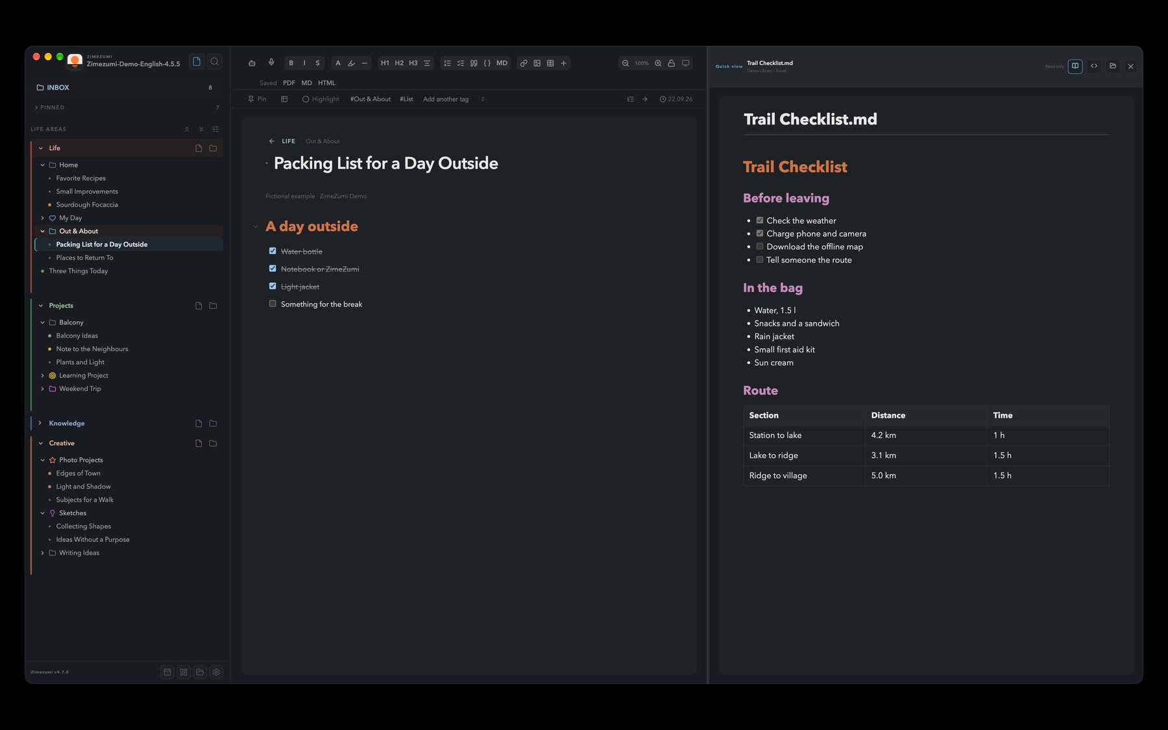Uncheck Notebook or ZimeZumi item
The image size is (1168, 730).
click(273, 269)
